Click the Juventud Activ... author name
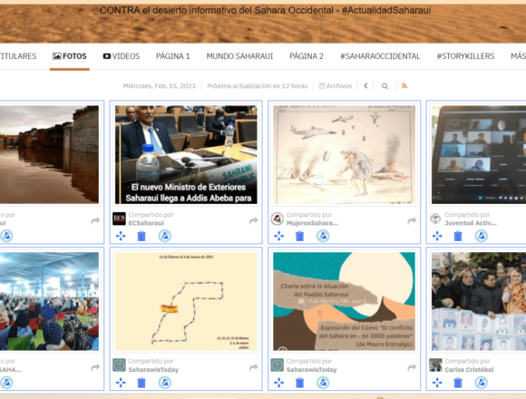This screenshot has height=399, width=526. [471, 223]
